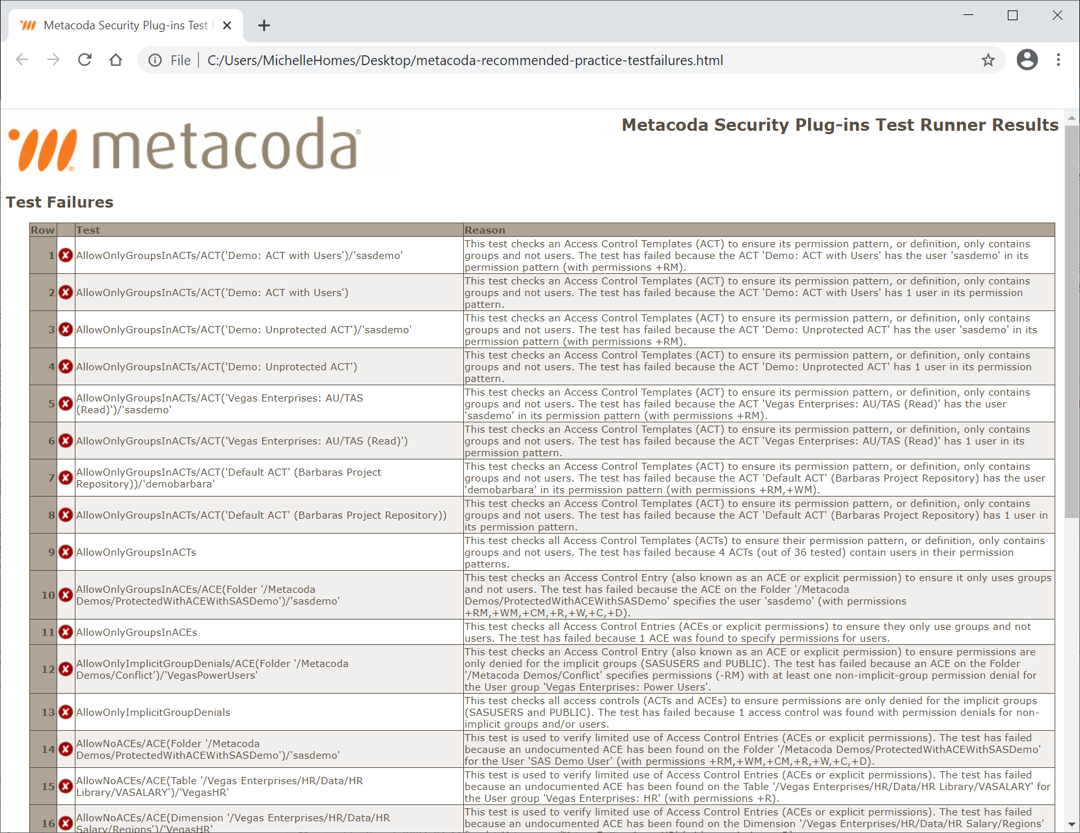Click the red failure icon in row 11
Viewport: 1080px width, 833px height.
coord(66,632)
